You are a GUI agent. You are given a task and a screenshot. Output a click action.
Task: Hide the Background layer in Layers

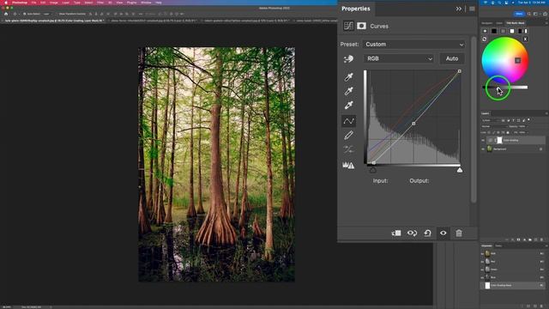tap(483, 149)
